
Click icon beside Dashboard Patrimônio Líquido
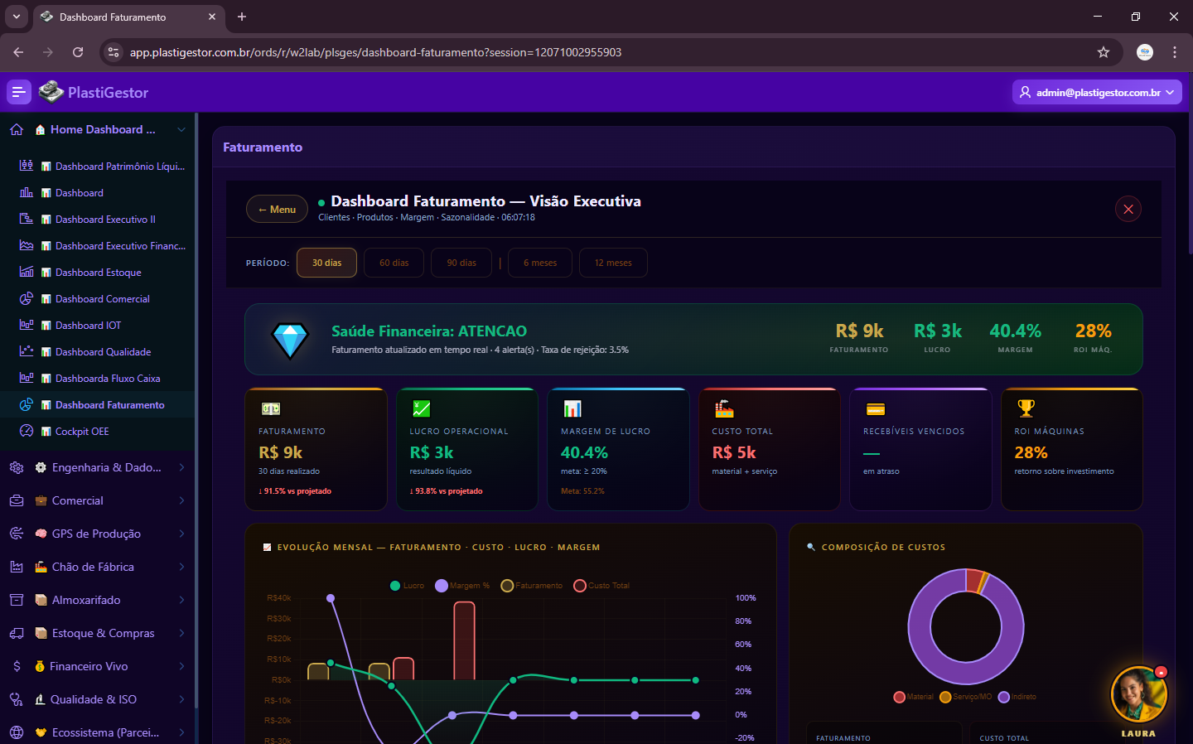click(27, 166)
